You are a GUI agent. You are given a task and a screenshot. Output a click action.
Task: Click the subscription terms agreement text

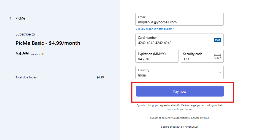[x=180, y=107]
